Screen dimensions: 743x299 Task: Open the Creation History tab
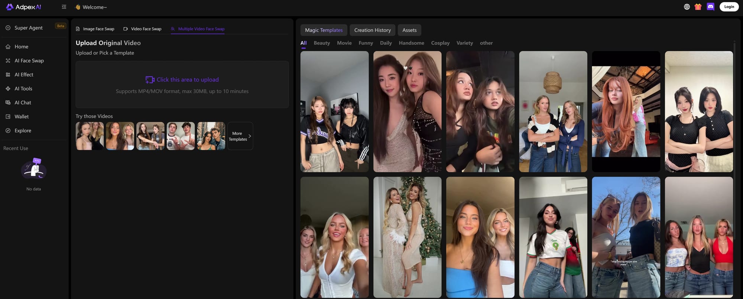point(373,30)
